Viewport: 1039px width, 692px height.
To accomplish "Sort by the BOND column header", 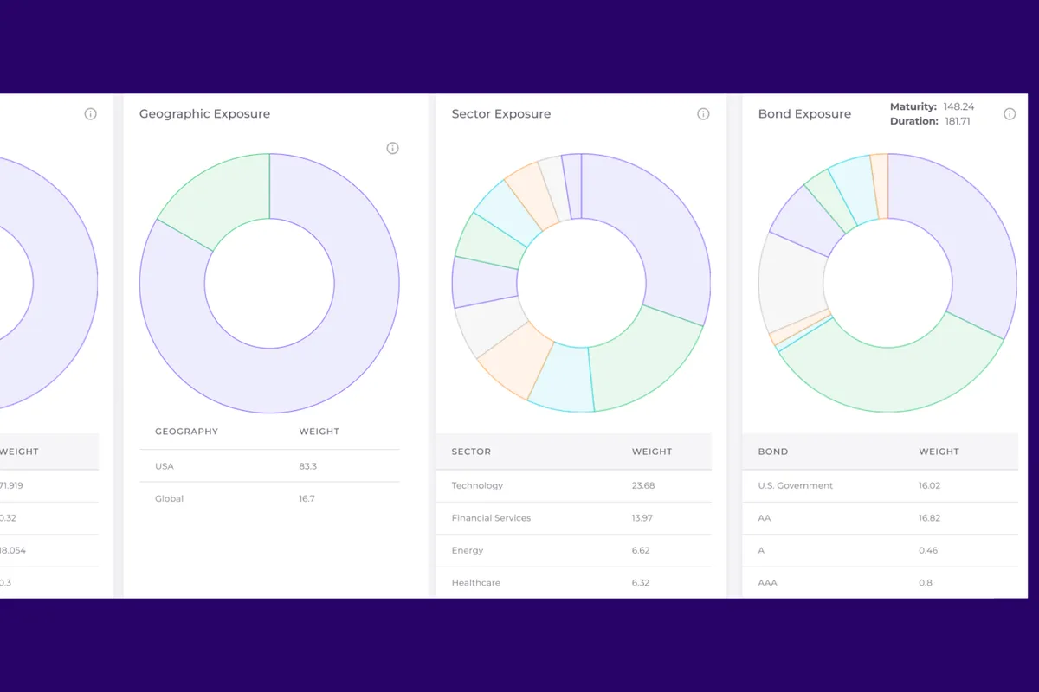I will 773,452.
